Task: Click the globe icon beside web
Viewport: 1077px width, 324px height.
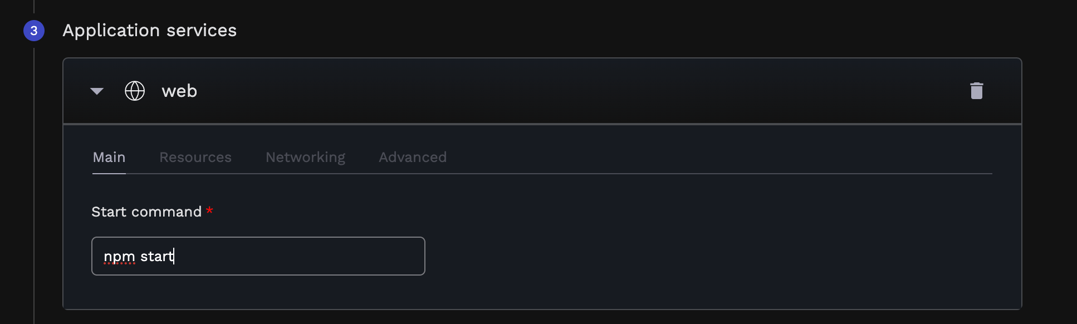Action: click(x=135, y=91)
